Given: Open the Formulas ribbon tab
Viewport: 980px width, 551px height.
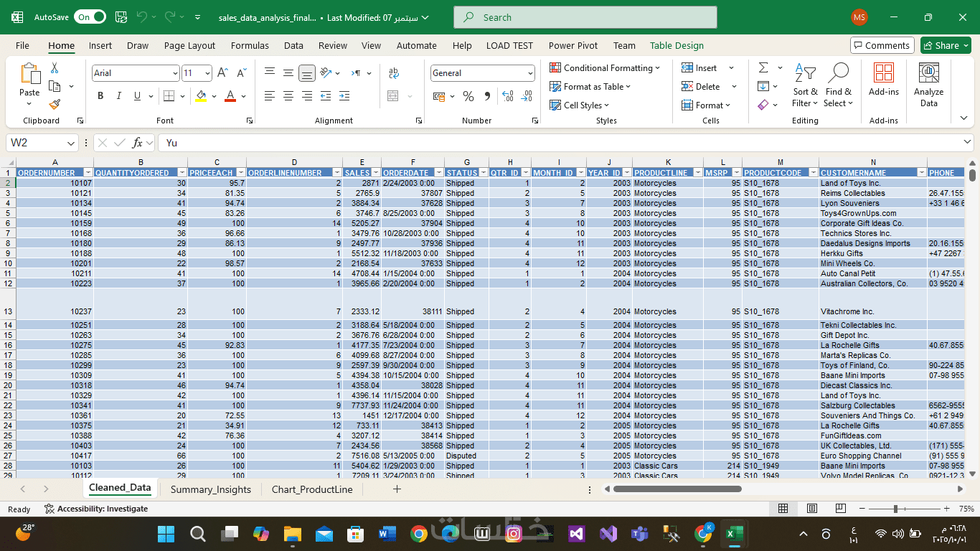Looking at the screenshot, I should (x=250, y=45).
